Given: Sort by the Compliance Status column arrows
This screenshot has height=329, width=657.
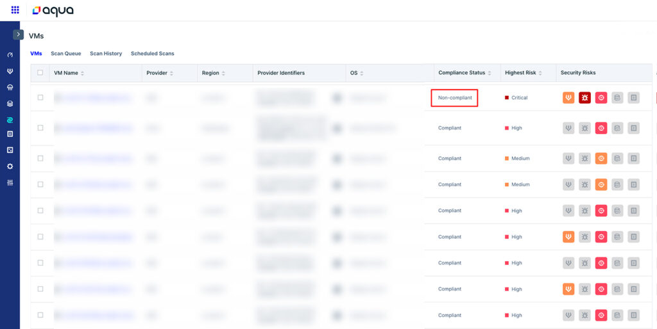Looking at the screenshot, I should (x=491, y=73).
